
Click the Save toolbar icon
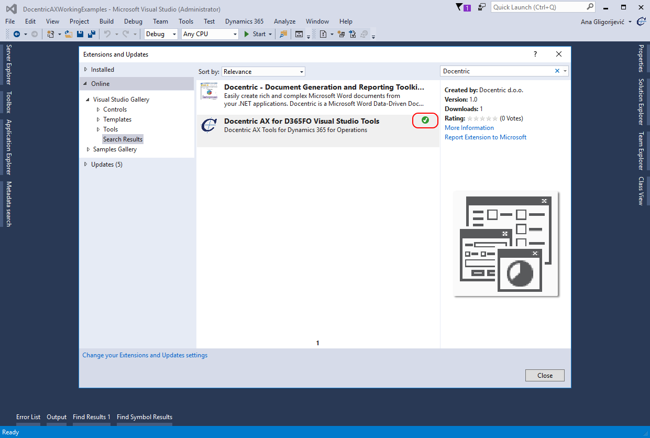coord(80,34)
